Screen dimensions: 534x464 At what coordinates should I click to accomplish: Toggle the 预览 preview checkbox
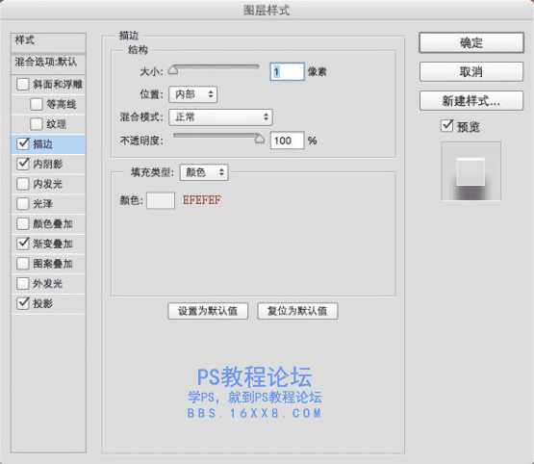coord(446,126)
